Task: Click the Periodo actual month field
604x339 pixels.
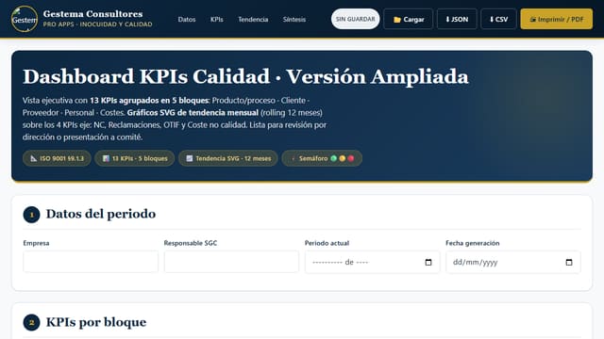Action: coord(373,262)
